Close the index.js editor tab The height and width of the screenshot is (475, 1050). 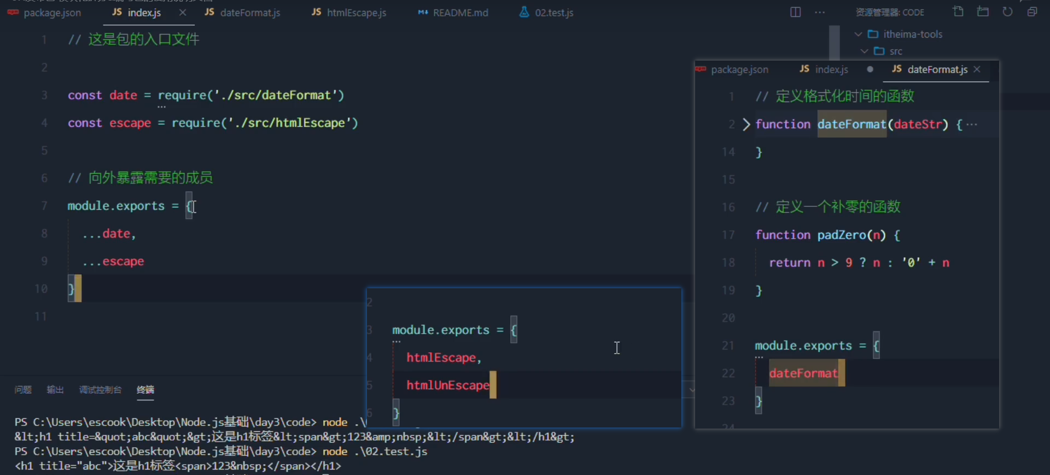point(183,13)
